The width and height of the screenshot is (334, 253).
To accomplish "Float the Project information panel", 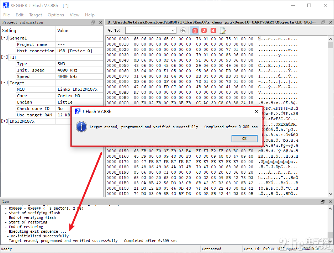I will (93, 22).
